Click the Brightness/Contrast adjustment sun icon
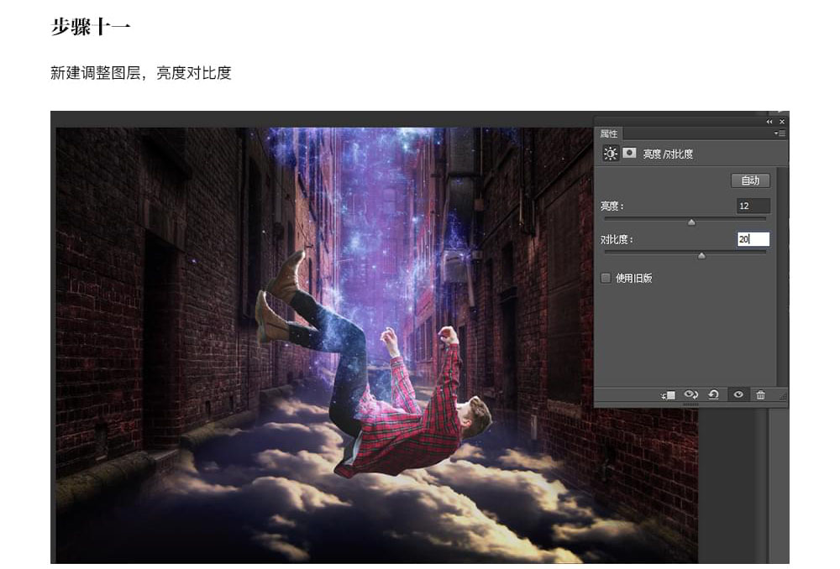Image resolution: width=840 pixels, height=569 pixels. [610, 154]
